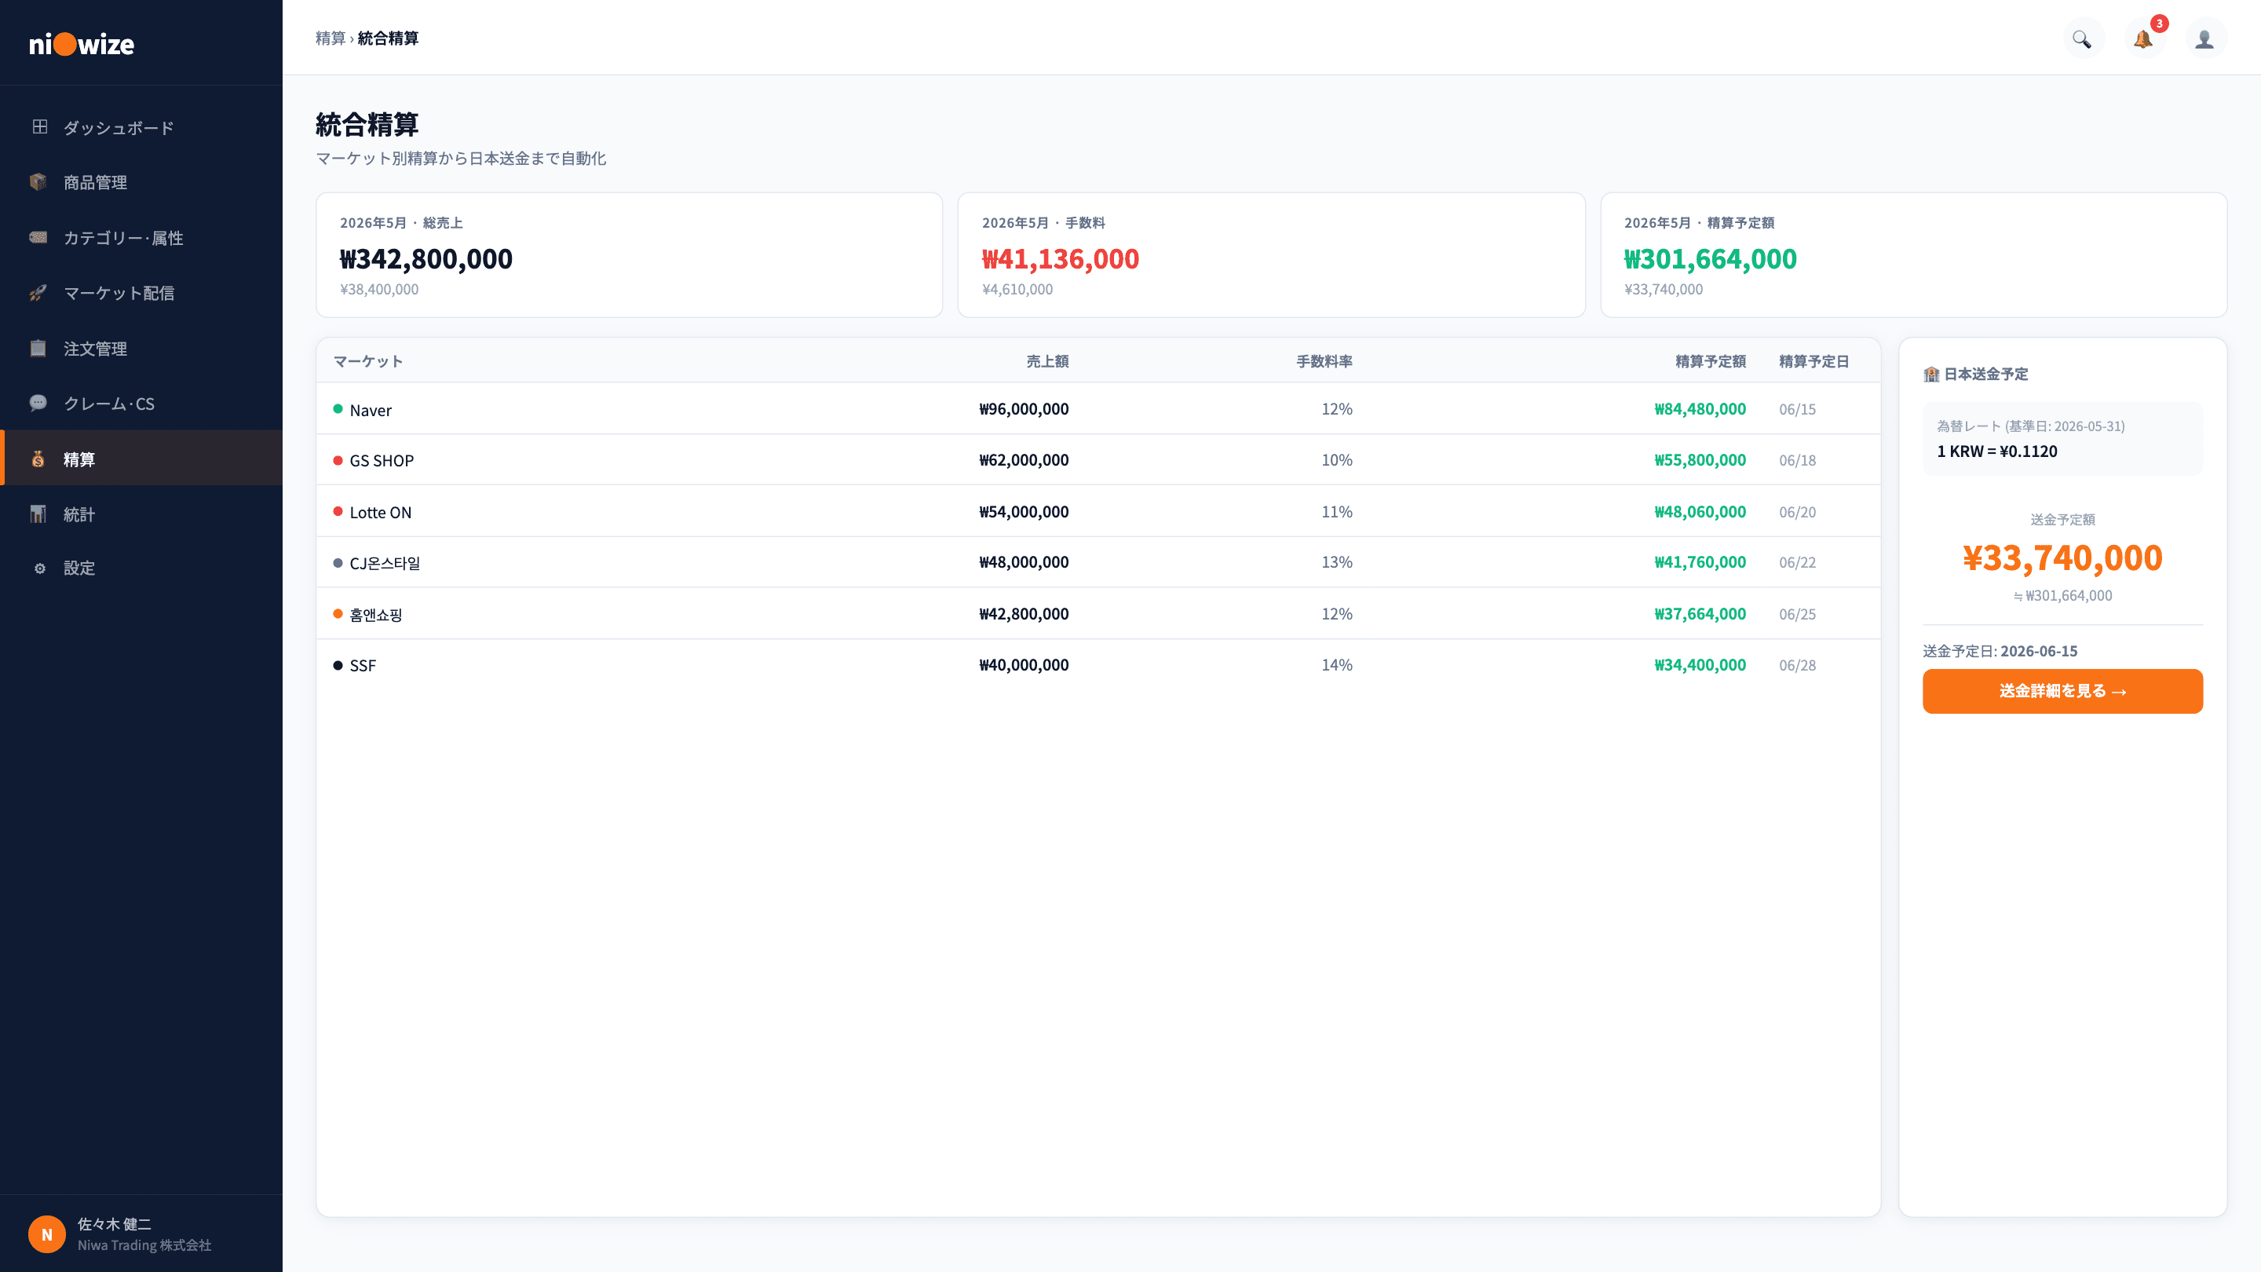Screen dimensions: 2261x1272
Task: Open notifications bell with badge
Action: click(x=2143, y=38)
